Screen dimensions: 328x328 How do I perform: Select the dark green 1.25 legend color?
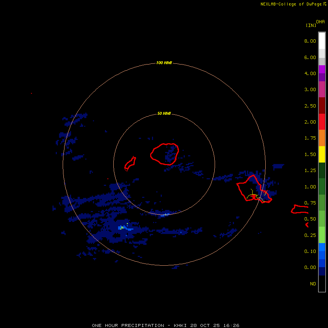coord(322,170)
